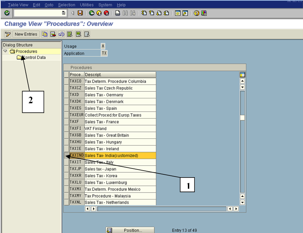This screenshot has width=303, height=233.
Task: Click the vertical scrollbar thumb of Procedures table
Action: pos(242,118)
